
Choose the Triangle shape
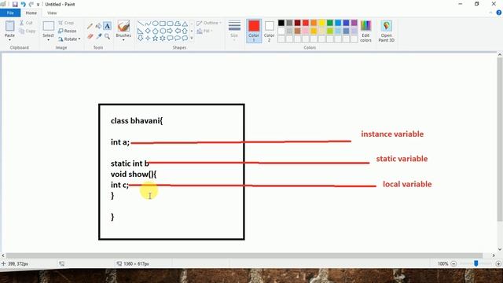[185, 24]
